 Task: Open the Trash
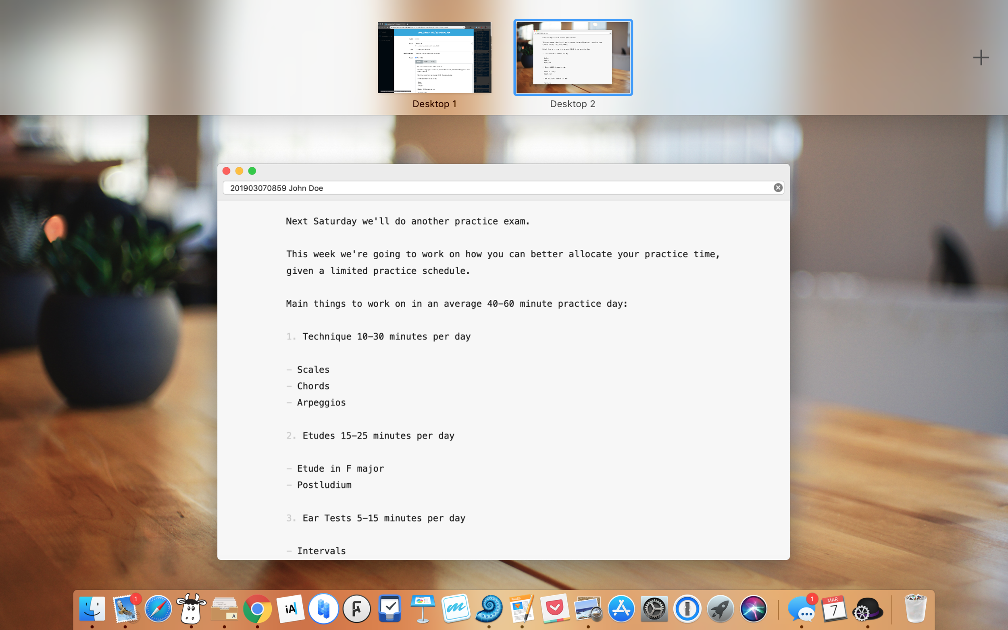click(915, 609)
